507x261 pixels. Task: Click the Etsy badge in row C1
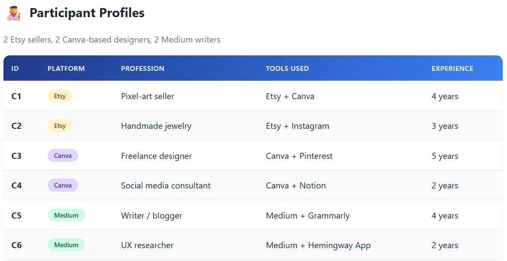click(60, 96)
